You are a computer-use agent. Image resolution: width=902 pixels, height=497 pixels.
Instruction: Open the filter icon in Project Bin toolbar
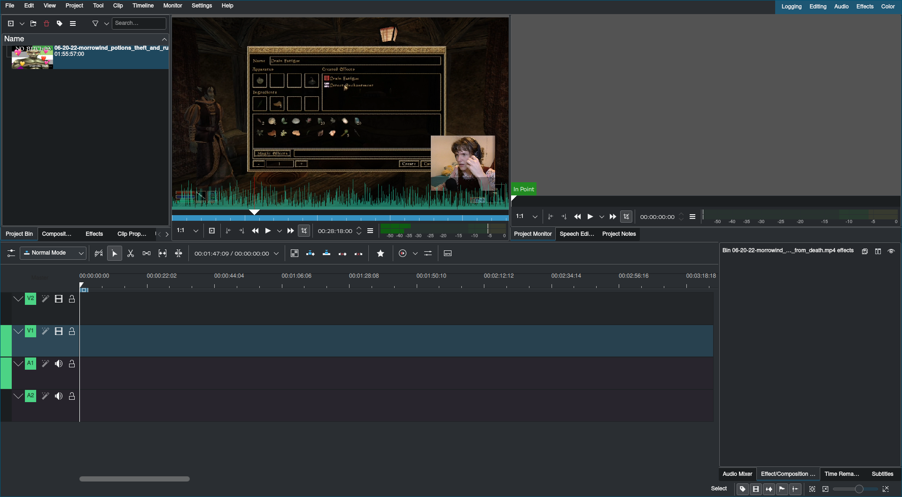pos(95,23)
